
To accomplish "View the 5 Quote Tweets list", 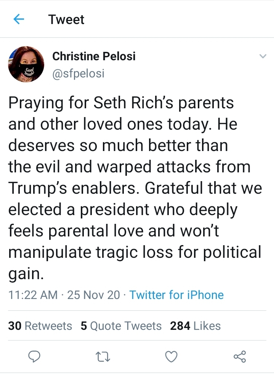I will point(121,326).
